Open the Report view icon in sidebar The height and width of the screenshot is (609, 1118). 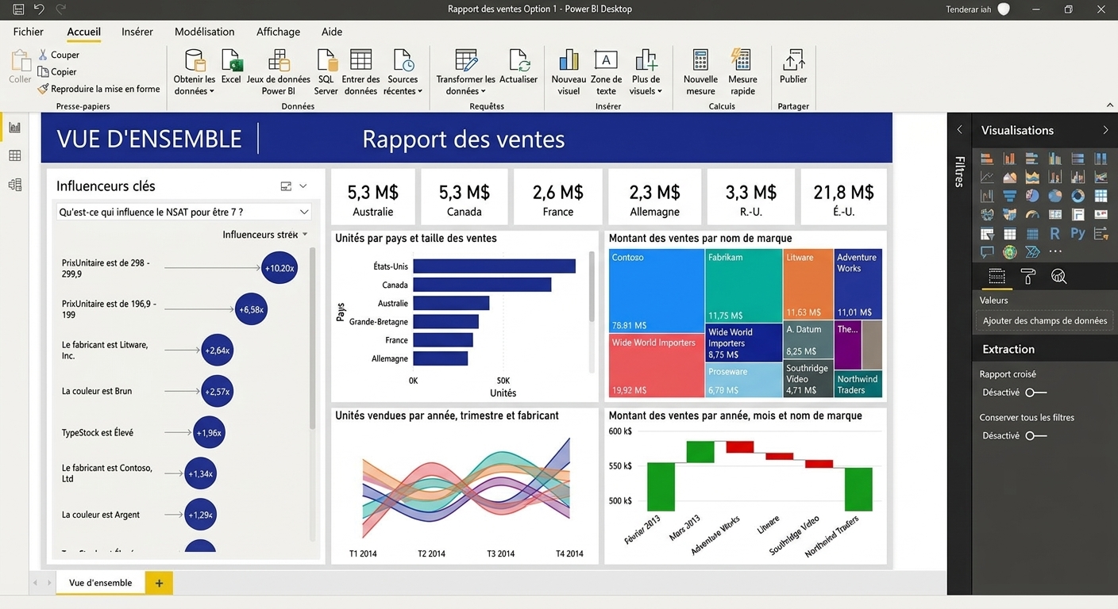click(x=14, y=127)
